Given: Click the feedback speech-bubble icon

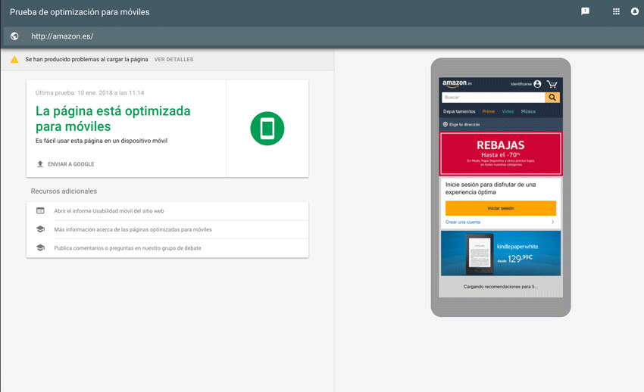Looking at the screenshot, I should click(585, 11).
